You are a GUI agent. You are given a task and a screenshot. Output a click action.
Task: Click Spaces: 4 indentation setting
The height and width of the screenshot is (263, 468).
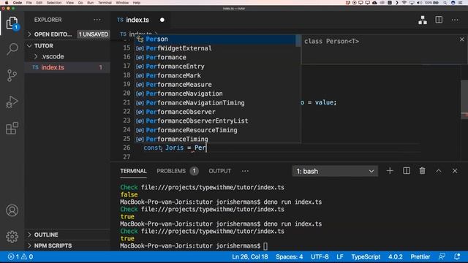(290, 256)
